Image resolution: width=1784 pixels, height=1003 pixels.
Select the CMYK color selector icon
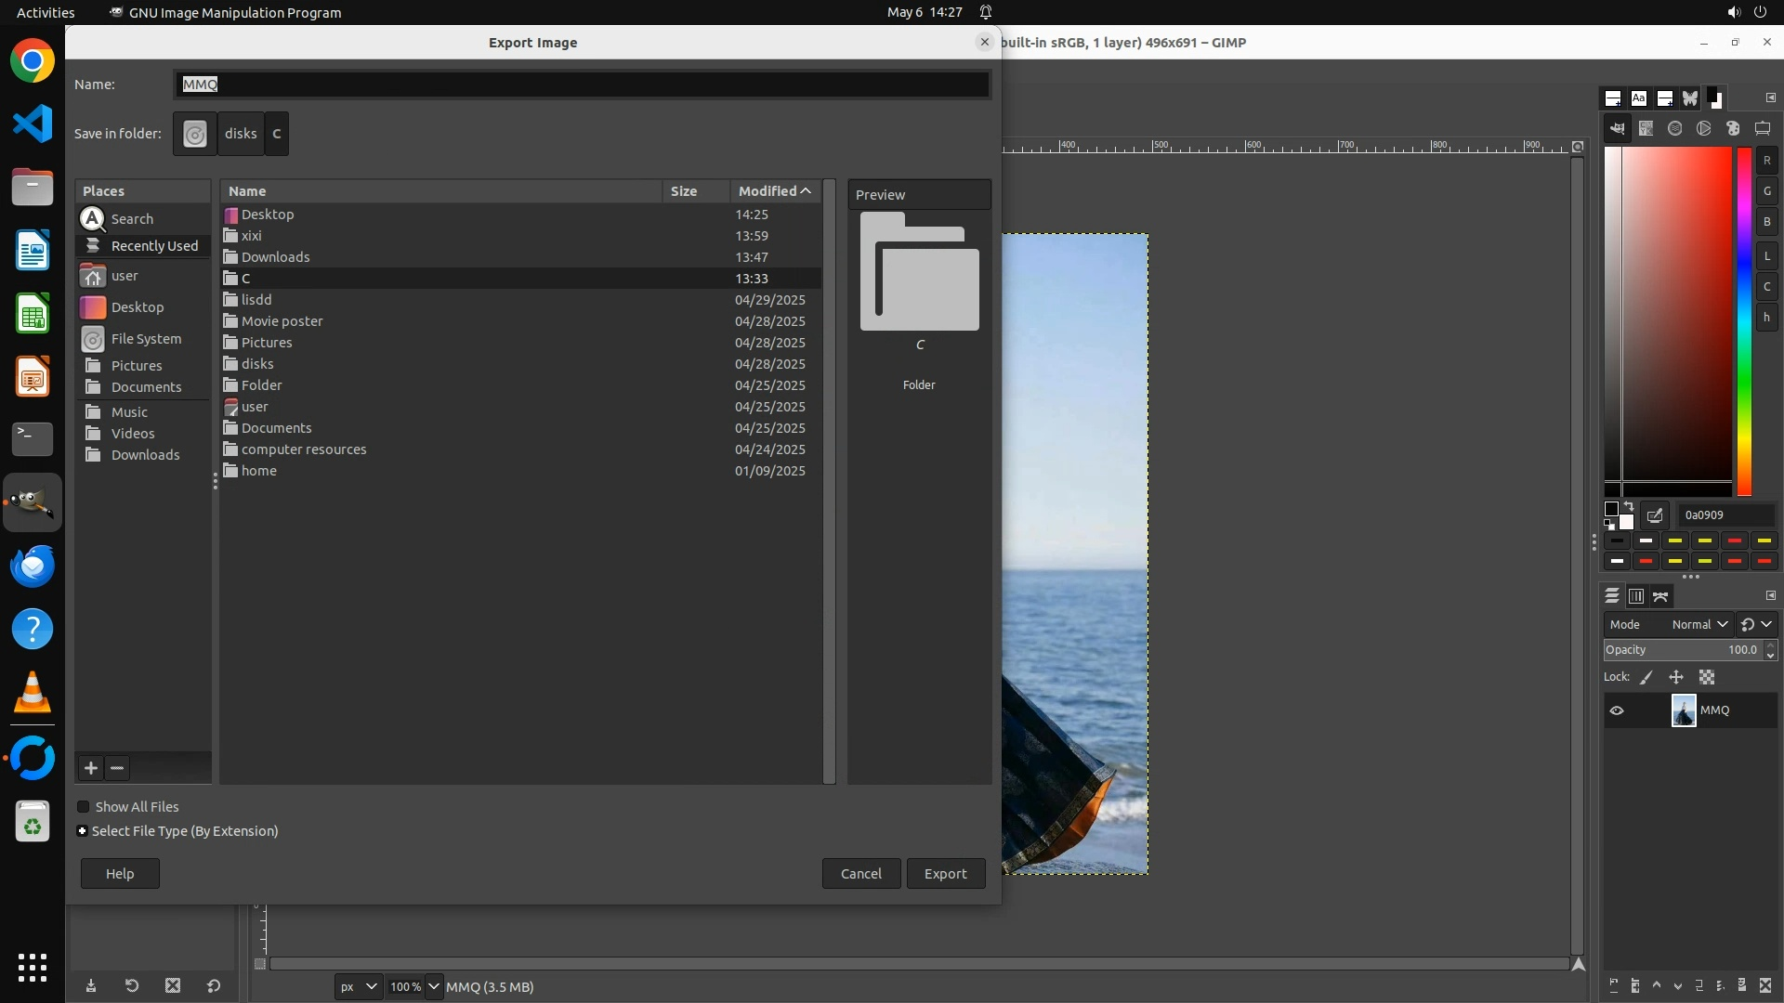[x=1646, y=129]
